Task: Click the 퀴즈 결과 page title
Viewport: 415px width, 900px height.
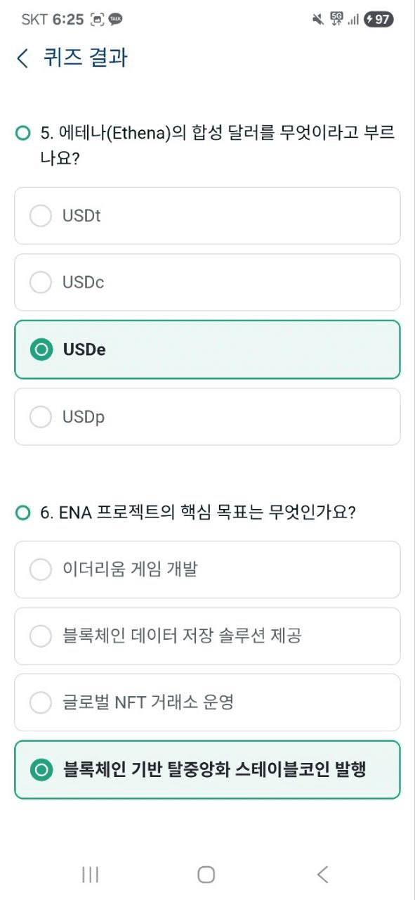Action: (x=86, y=58)
